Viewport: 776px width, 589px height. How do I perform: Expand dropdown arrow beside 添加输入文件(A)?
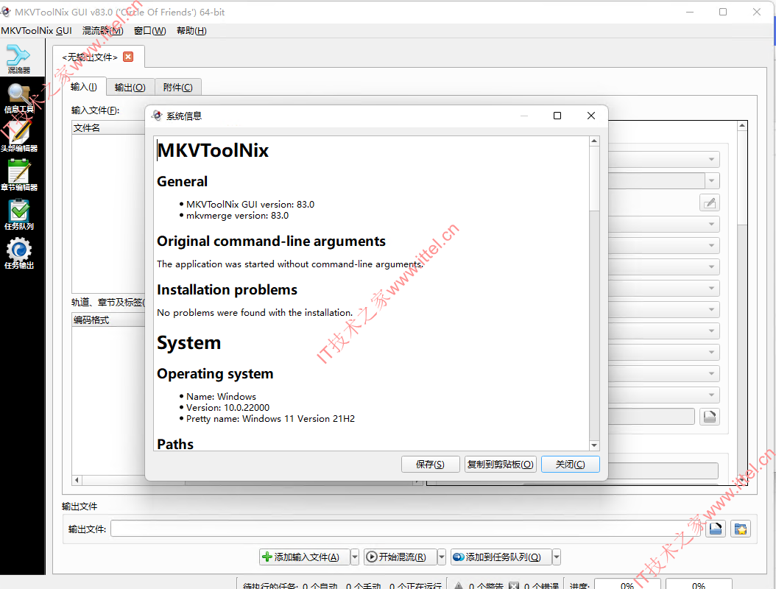(x=354, y=557)
